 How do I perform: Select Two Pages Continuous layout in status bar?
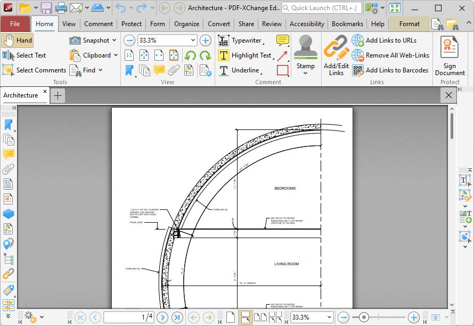(x=275, y=317)
